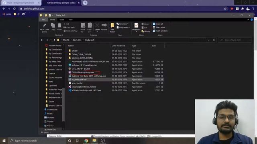Click Work (D:) in address breadcrumb

77,40
